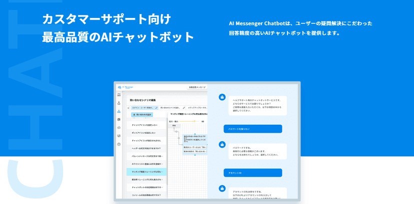This screenshot has width=414, height=204.
Task: Choose the パスワードを知りたい reply button
Action: point(252,129)
